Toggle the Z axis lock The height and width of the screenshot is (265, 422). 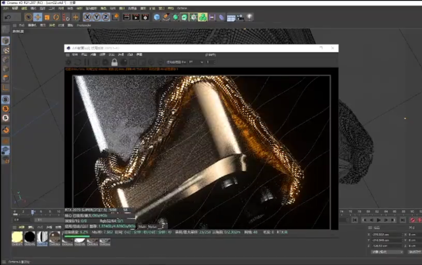105,17
